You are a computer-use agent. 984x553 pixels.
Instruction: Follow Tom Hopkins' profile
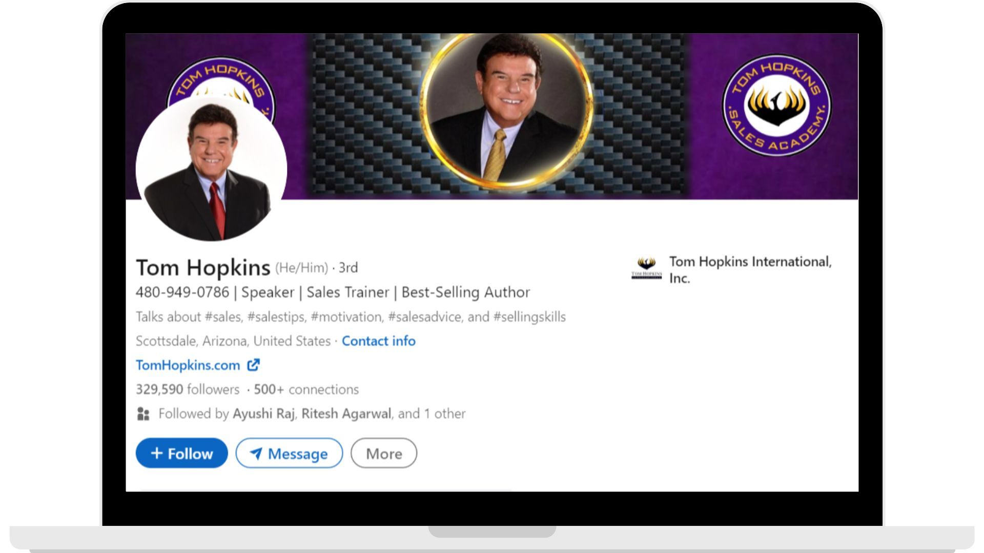(181, 453)
